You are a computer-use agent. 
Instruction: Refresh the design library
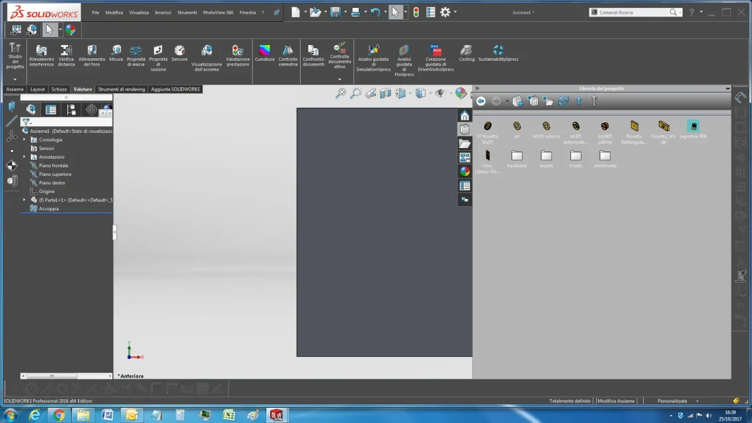click(x=564, y=101)
